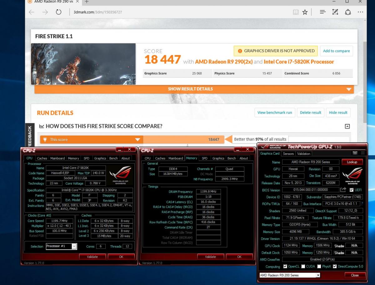This screenshot has width=375, height=285.
Task: Click Close button in GPU-Z
Action: 355,275
